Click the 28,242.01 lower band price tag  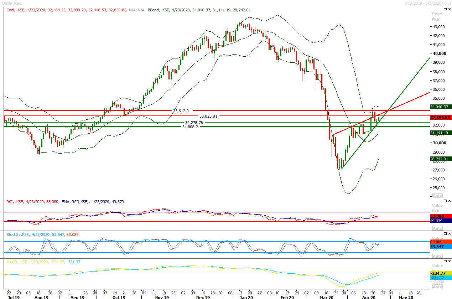441,159
